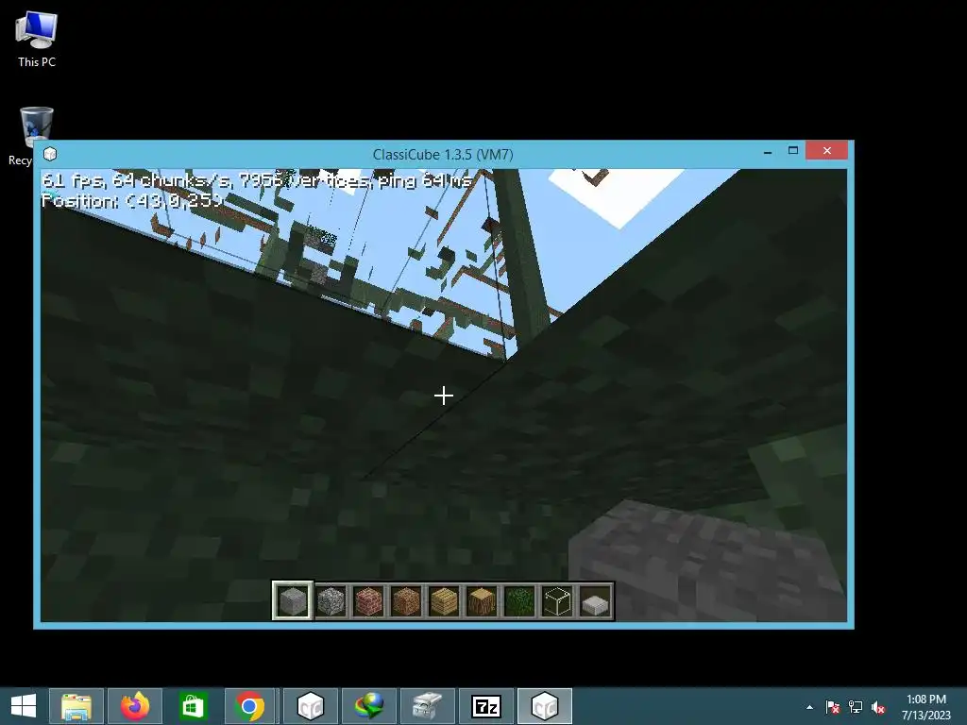Screen dimensions: 967x725
Task: Select the stone block in the hotbar
Action: tap(293, 600)
